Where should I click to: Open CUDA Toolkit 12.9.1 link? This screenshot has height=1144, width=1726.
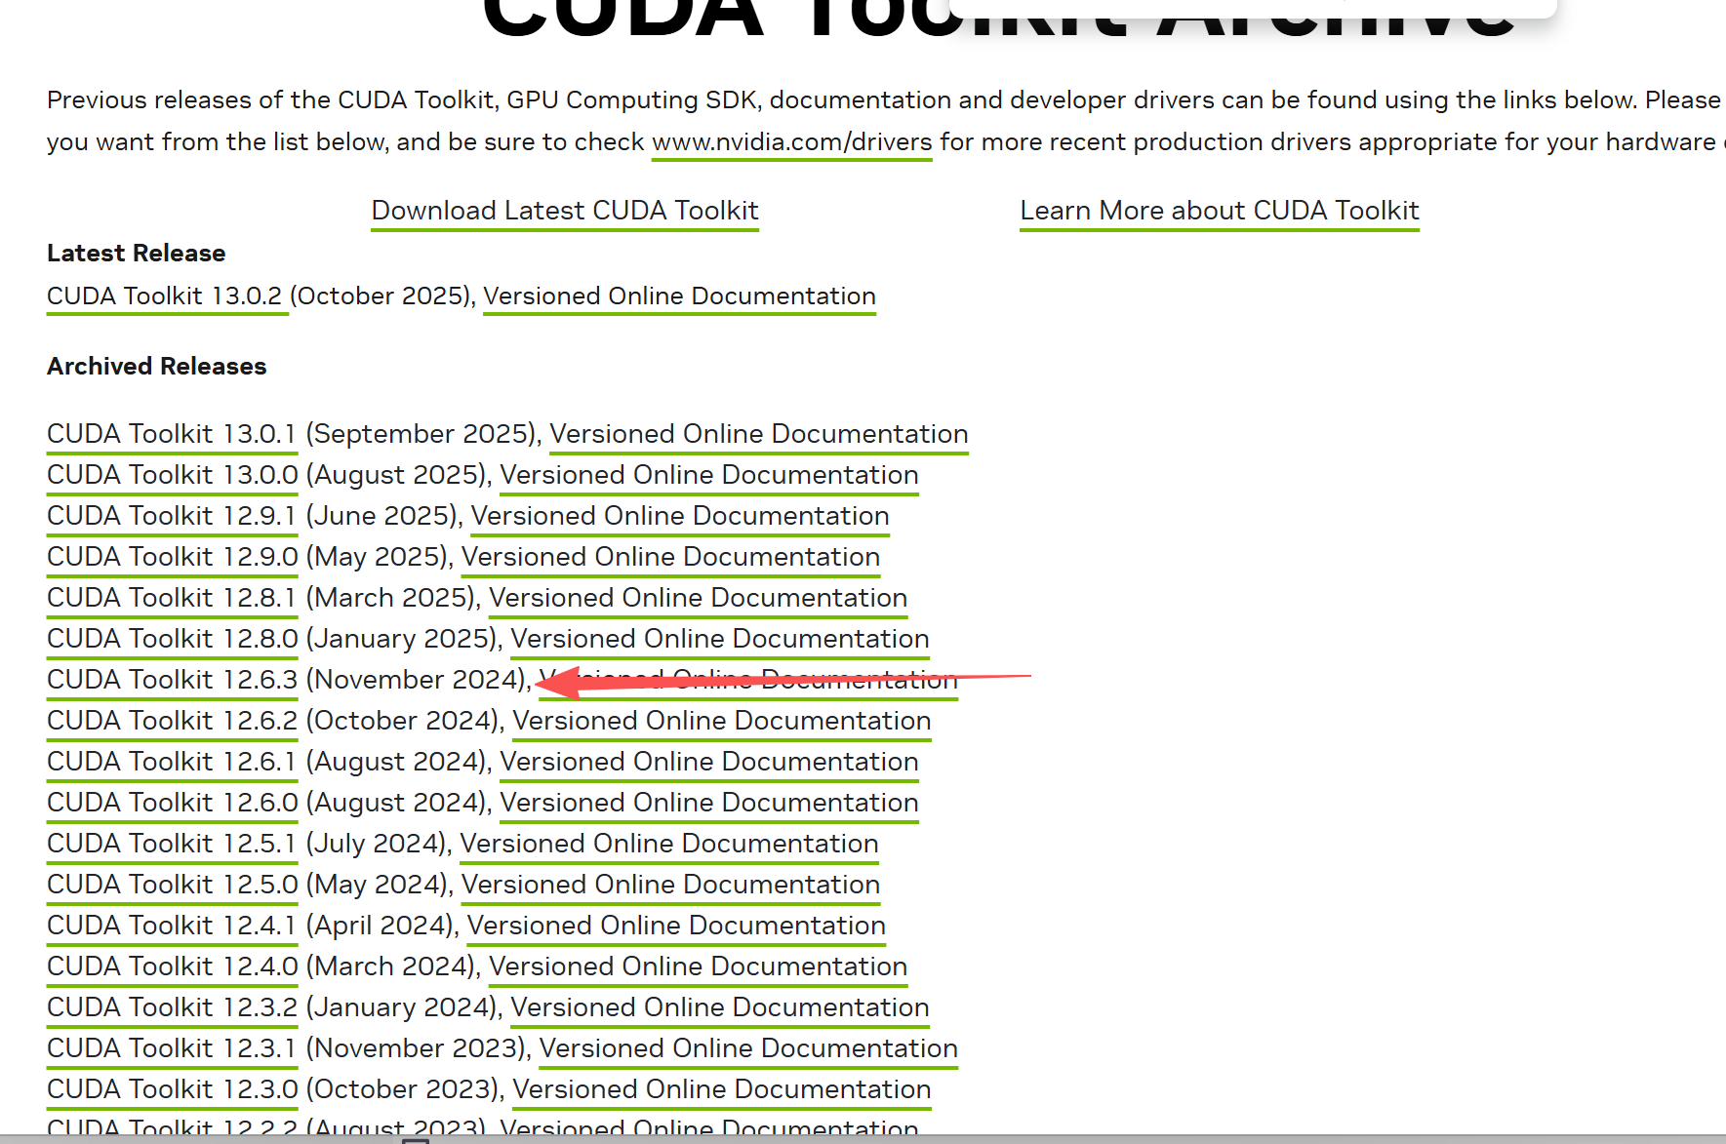coord(172,516)
